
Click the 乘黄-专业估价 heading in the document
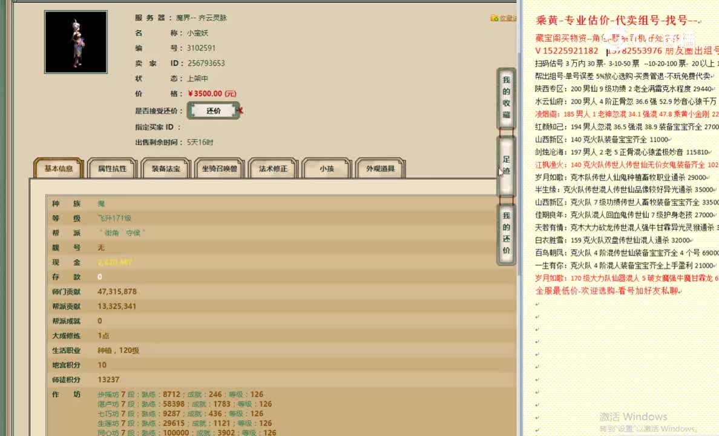(x=617, y=20)
